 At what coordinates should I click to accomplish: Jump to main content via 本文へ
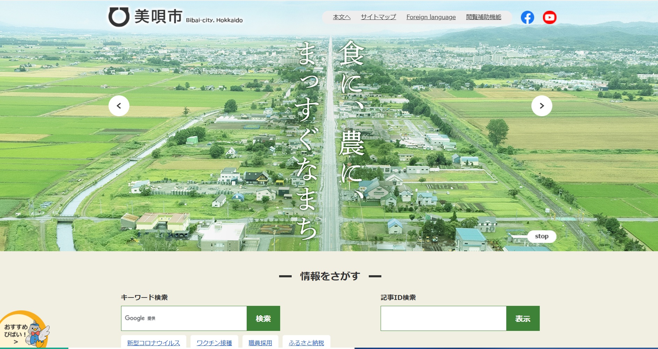(341, 17)
